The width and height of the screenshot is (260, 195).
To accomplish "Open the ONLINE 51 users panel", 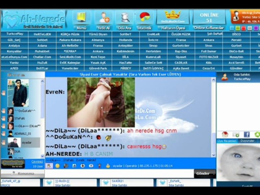I will pos(209,17).
